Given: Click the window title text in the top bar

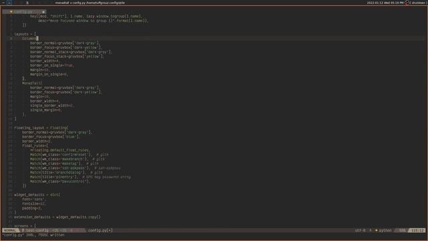Looking at the screenshot, I should click(90, 3).
